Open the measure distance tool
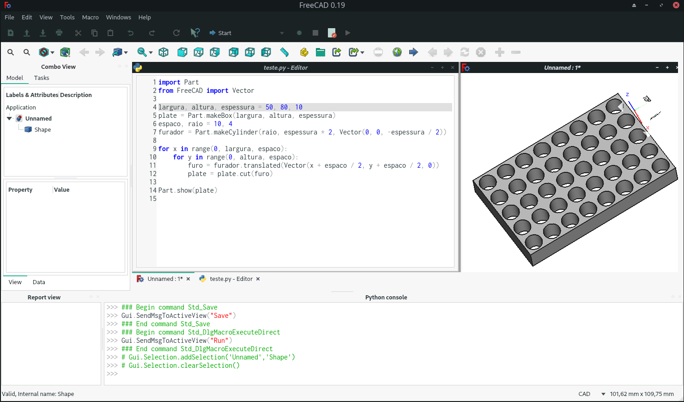 coord(284,52)
